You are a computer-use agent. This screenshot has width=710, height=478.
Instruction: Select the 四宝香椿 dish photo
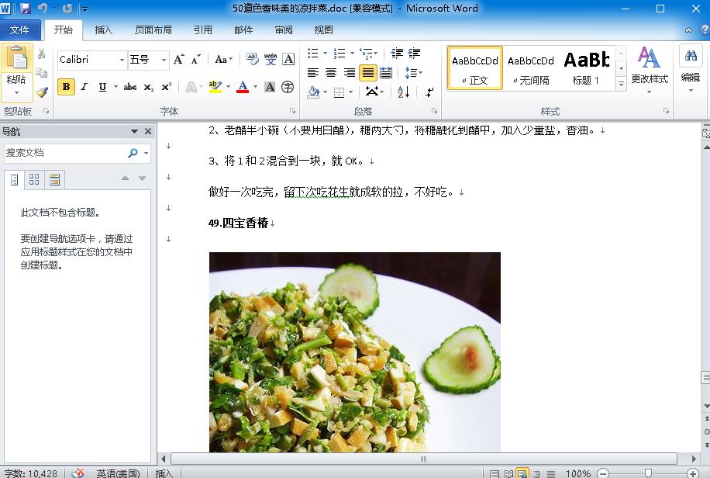(x=354, y=352)
